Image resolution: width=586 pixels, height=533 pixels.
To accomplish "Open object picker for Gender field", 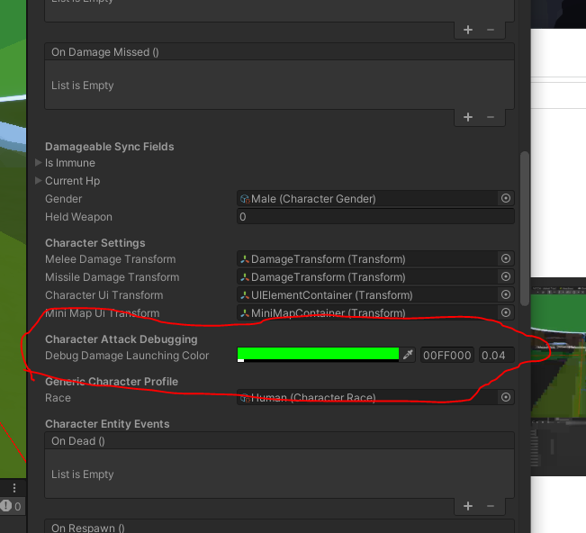I will [x=506, y=198].
